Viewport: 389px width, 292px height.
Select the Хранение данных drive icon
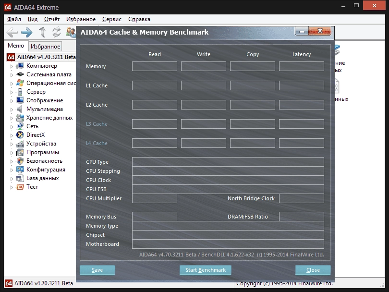tap(20, 118)
